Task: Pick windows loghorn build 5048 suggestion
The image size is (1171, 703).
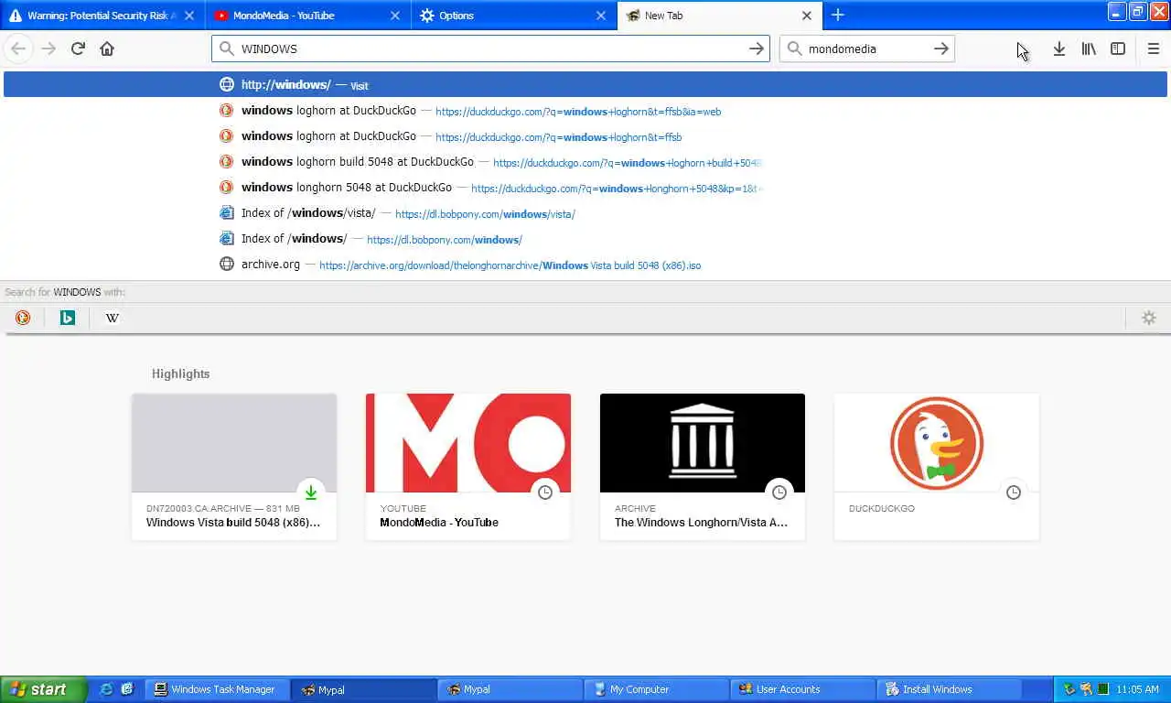Action: [x=585, y=162]
